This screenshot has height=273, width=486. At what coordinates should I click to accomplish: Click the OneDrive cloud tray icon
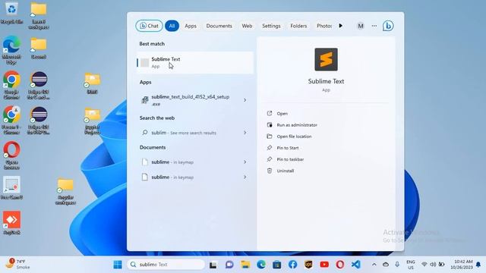click(386, 265)
